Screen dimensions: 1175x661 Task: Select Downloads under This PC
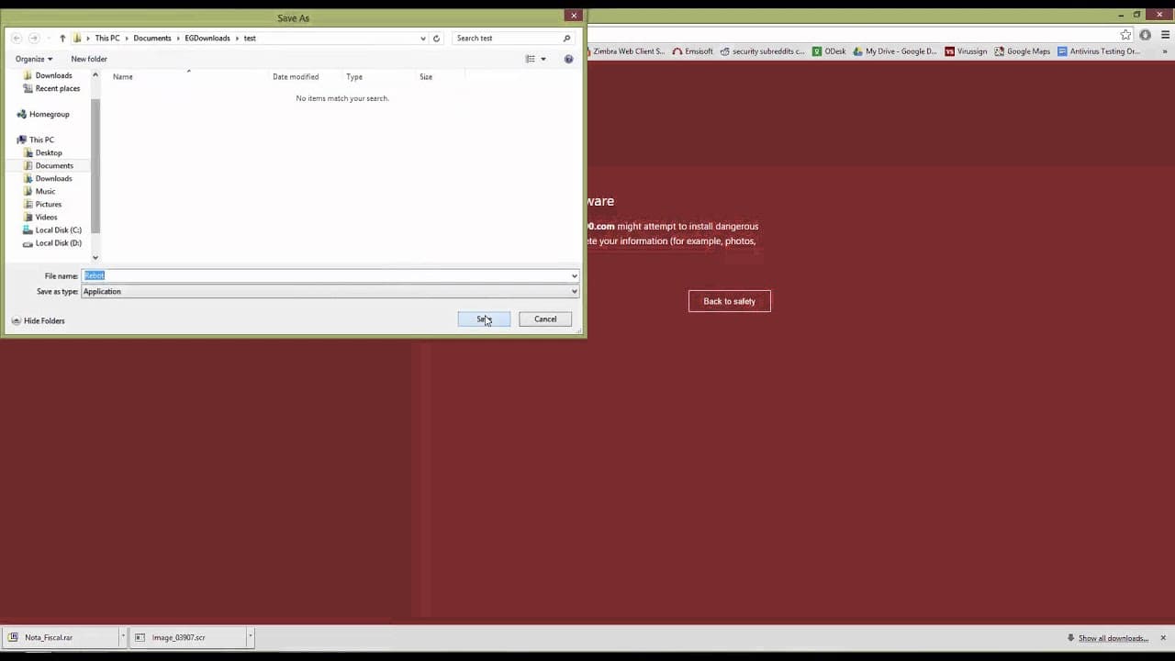point(53,178)
